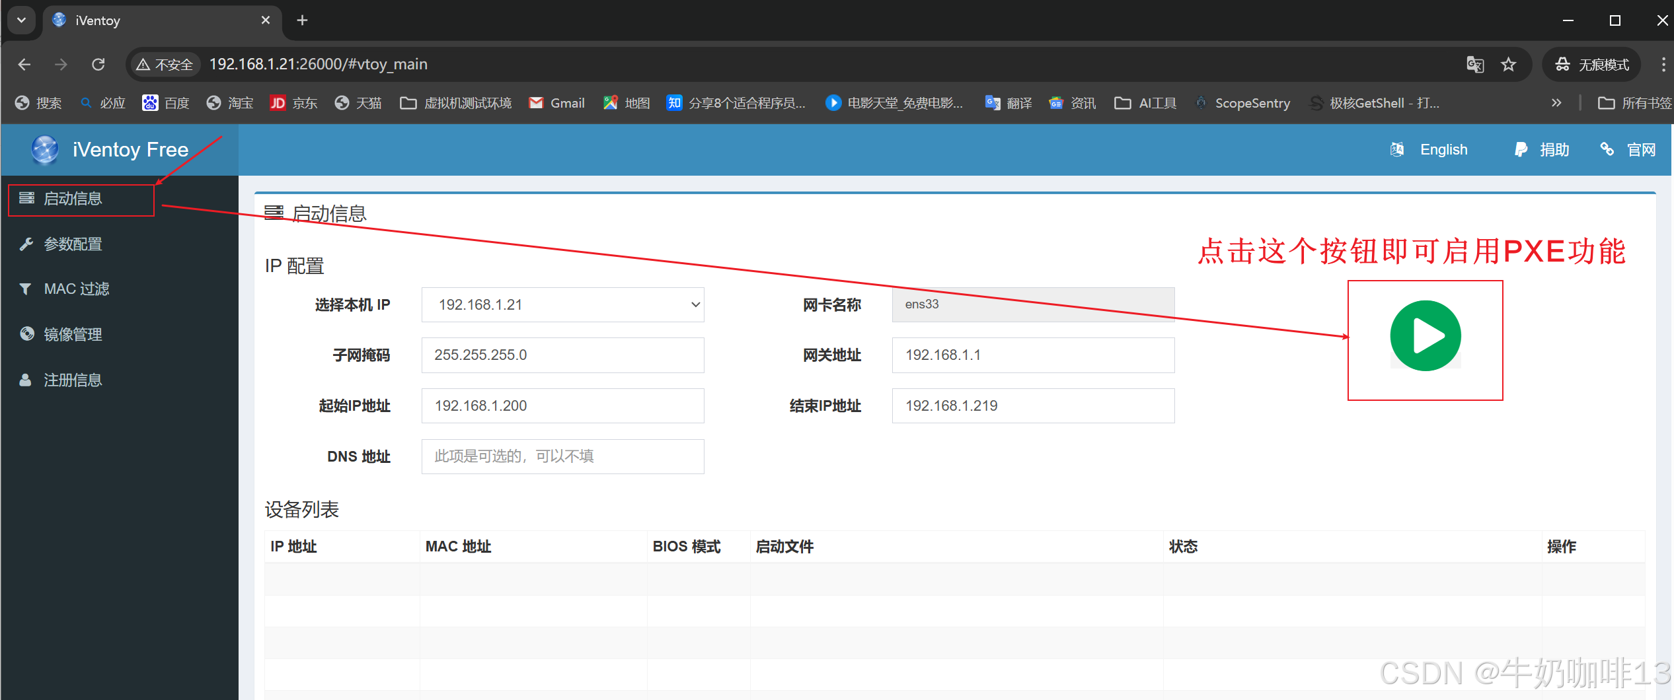Switch the language to English
Image resolution: width=1674 pixels, height=700 pixels.
click(x=1444, y=150)
